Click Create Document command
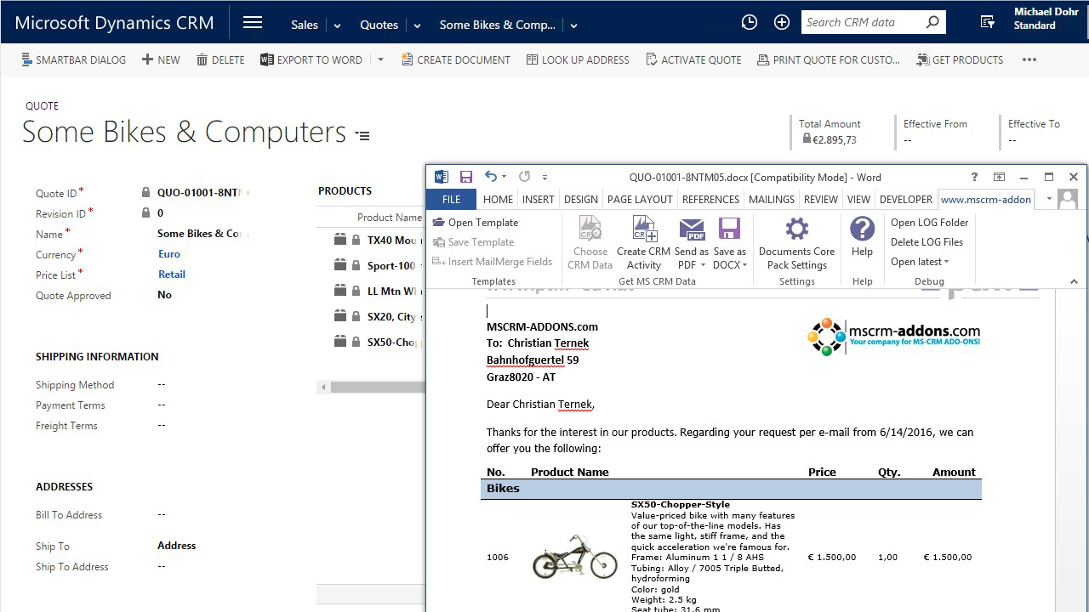The height and width of the screenshot is (612, 1089). tap(456, 59)
